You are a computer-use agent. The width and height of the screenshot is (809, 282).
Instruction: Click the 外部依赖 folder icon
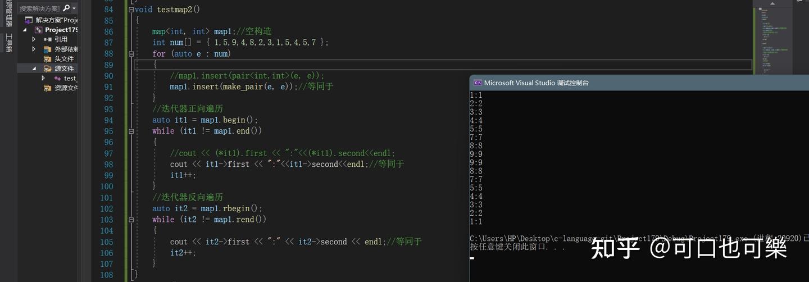click(48, 49)
